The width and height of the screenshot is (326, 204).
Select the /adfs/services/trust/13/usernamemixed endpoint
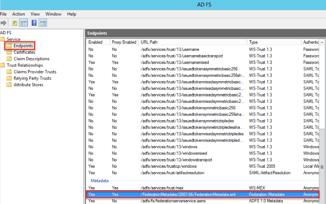pos(203,62)
